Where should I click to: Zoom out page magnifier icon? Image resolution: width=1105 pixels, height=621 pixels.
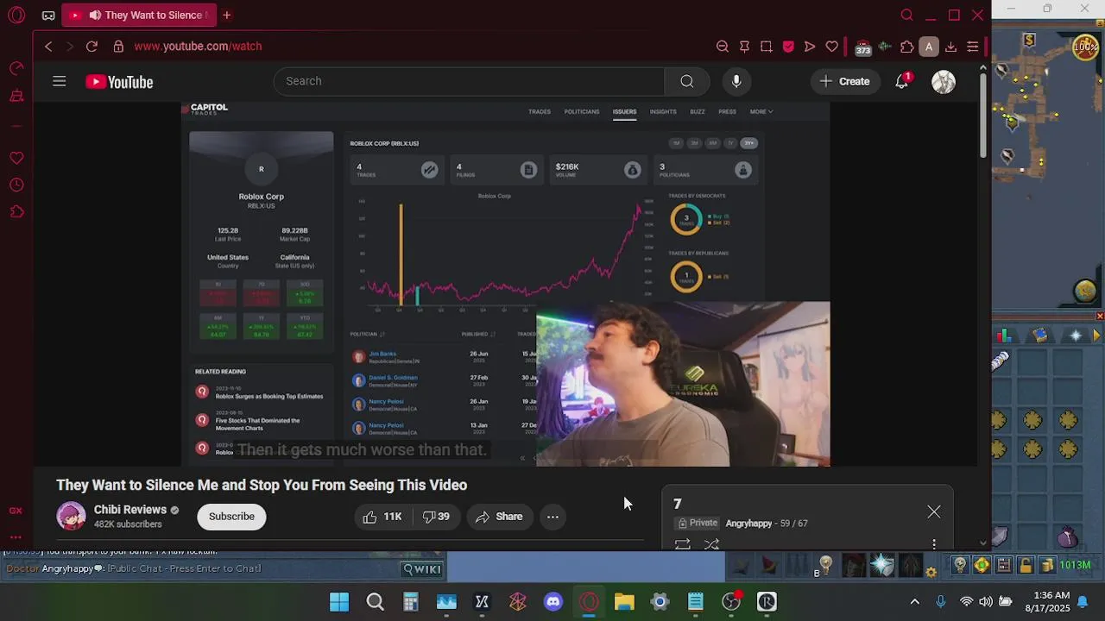point(723,47)
